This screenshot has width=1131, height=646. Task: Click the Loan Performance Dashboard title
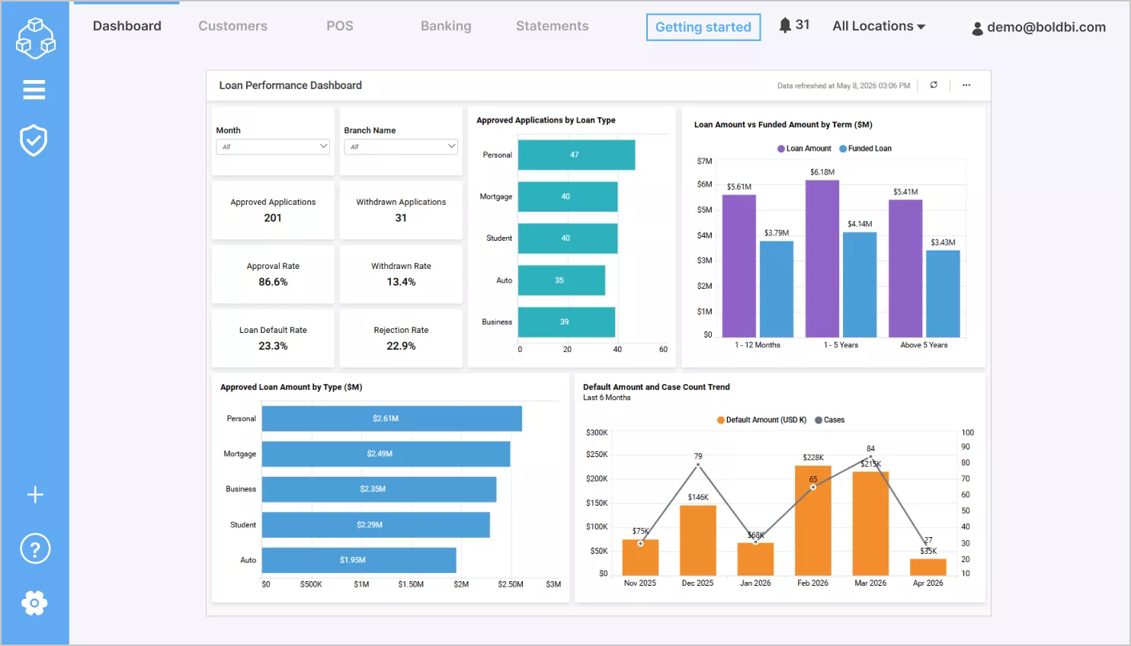coord(290,85)
